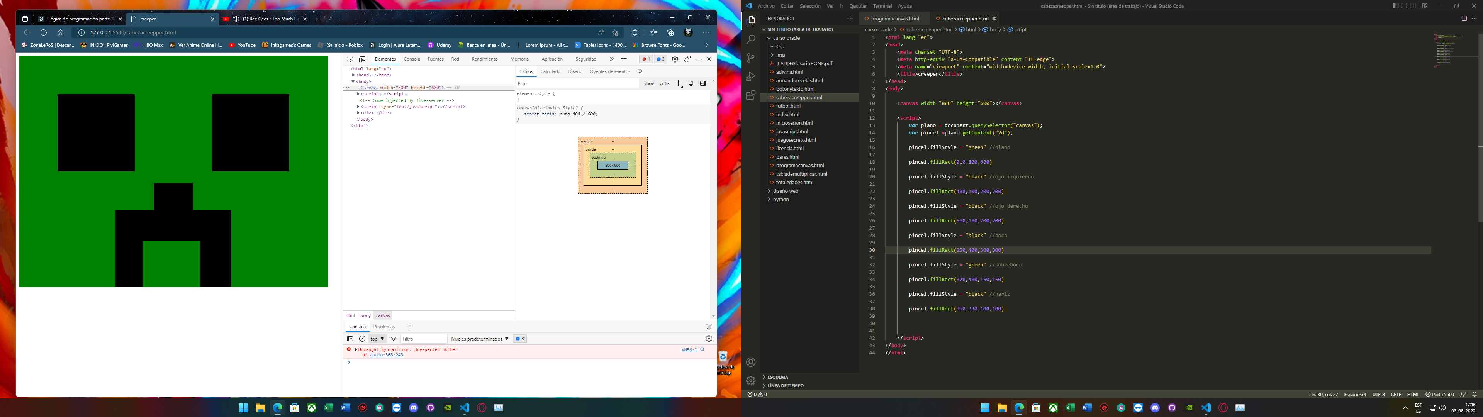Open the DevTools feedback person icon

(x=687, y=59)
